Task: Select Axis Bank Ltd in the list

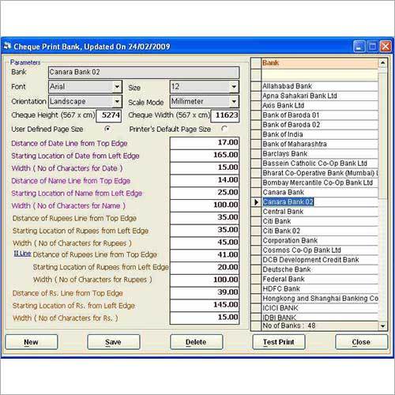Action: coord(320,106)
